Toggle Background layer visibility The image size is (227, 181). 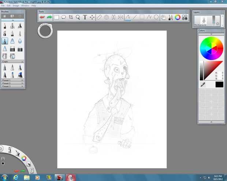click(217, 24)
